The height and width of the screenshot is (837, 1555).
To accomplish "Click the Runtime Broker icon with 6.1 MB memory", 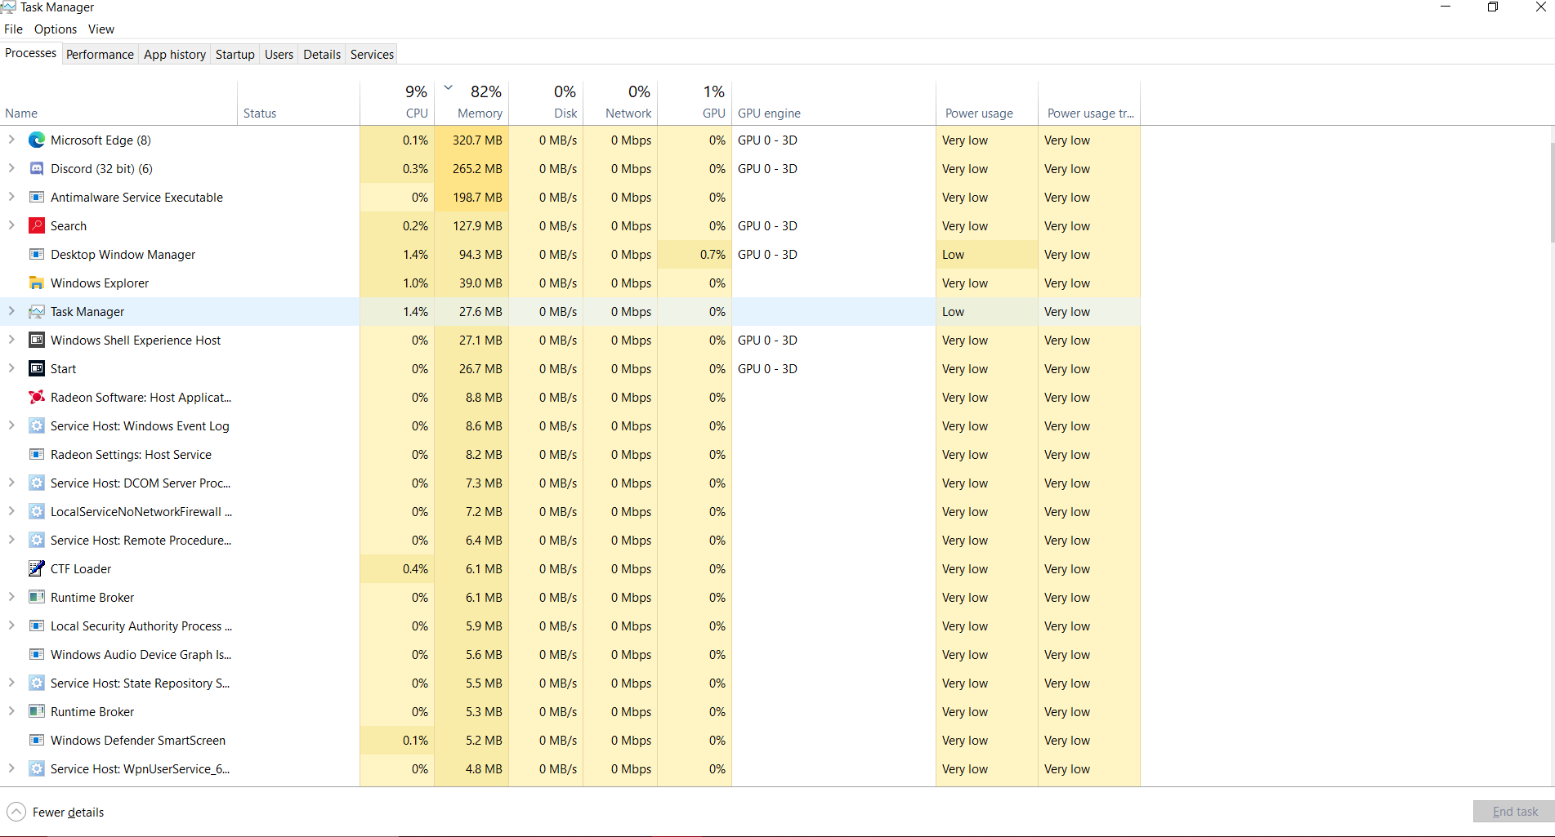I will point(37,598).
